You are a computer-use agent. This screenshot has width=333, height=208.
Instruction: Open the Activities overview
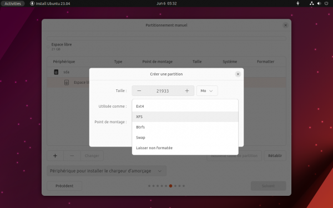click(13, 3)
